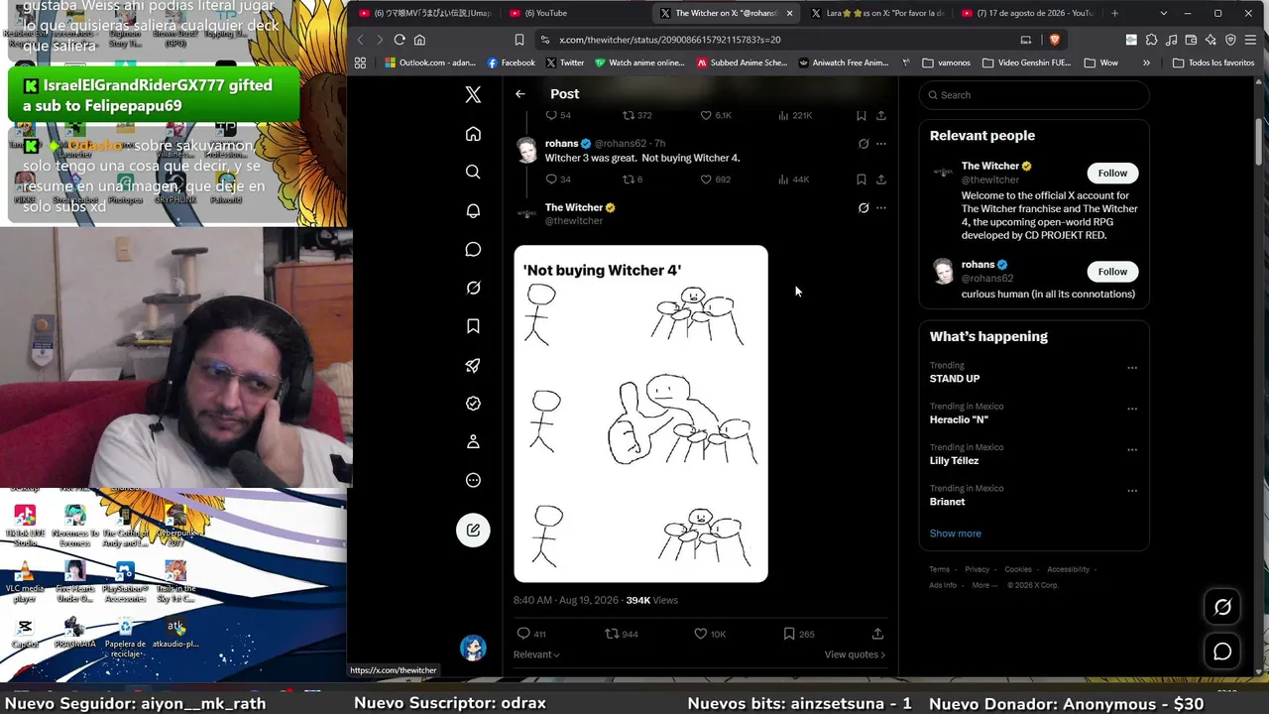Open X Notifications bell icon
Screen dimensions: 1269x714
tap(473, 210)
